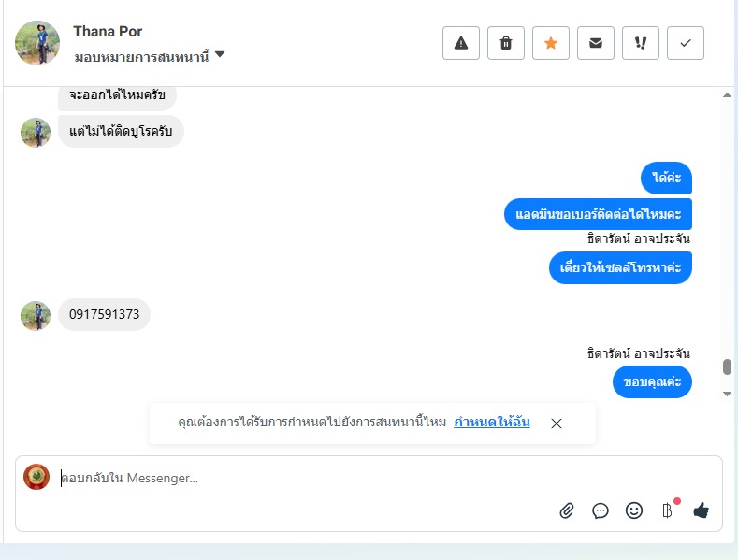Click sender avatar beside phone number message
The height and width of the screenshot is (560, 738).
click(x=36, y=316)
